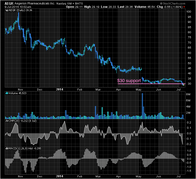Click the Last 28.36 value
196x179 pixels.
pos(125,7)
